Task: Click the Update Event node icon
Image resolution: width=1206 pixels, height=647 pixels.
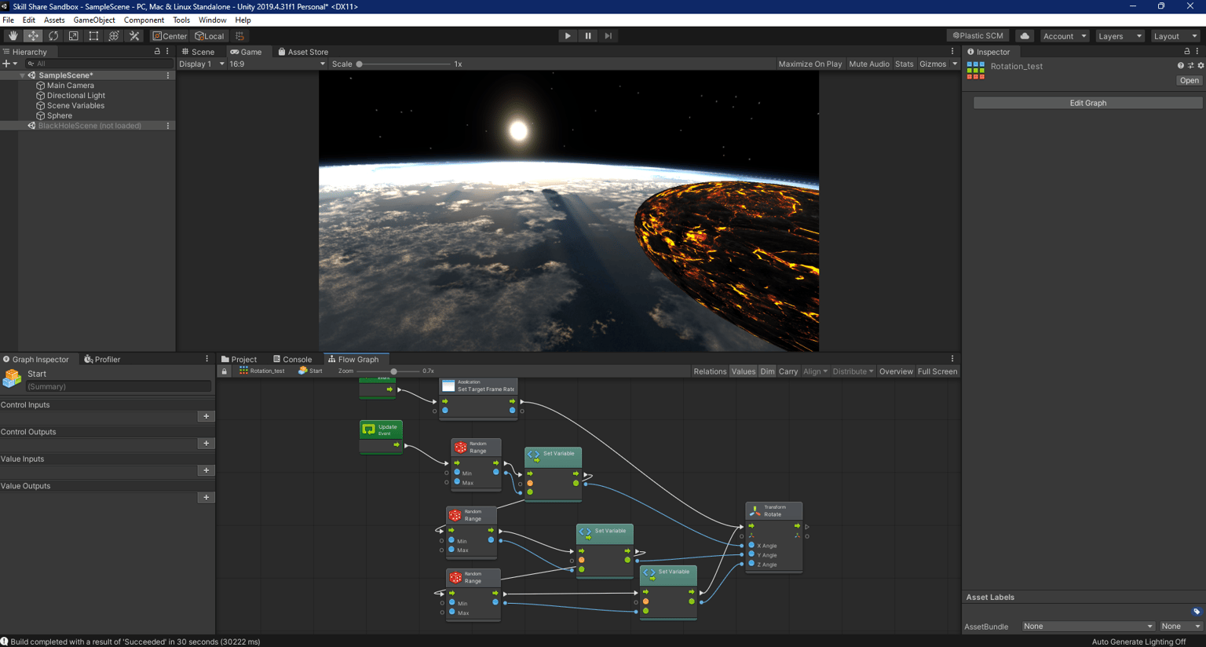Action: (369, 429)
